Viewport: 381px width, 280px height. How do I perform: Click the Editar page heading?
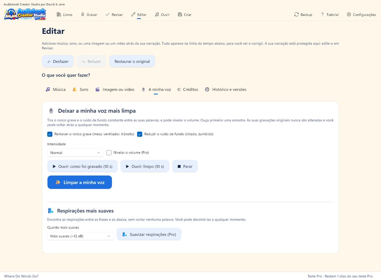point(53,31)
